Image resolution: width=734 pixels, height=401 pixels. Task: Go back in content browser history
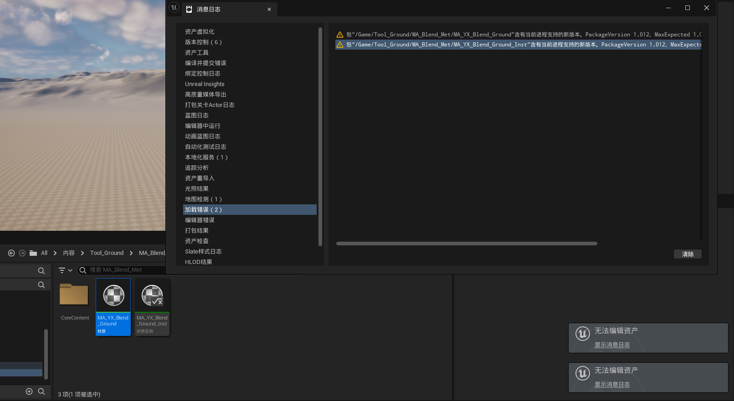pos(11,253)
